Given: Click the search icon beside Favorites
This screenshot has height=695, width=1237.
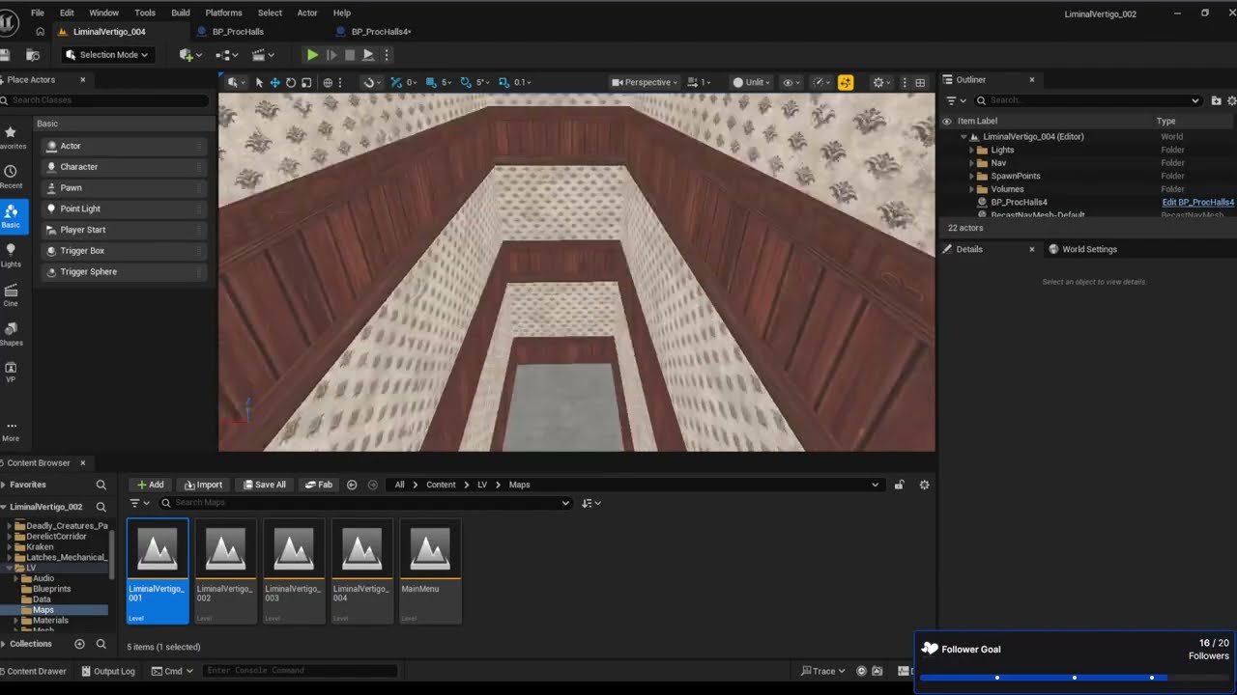Looking at the screenshot, I should point(101,485).
